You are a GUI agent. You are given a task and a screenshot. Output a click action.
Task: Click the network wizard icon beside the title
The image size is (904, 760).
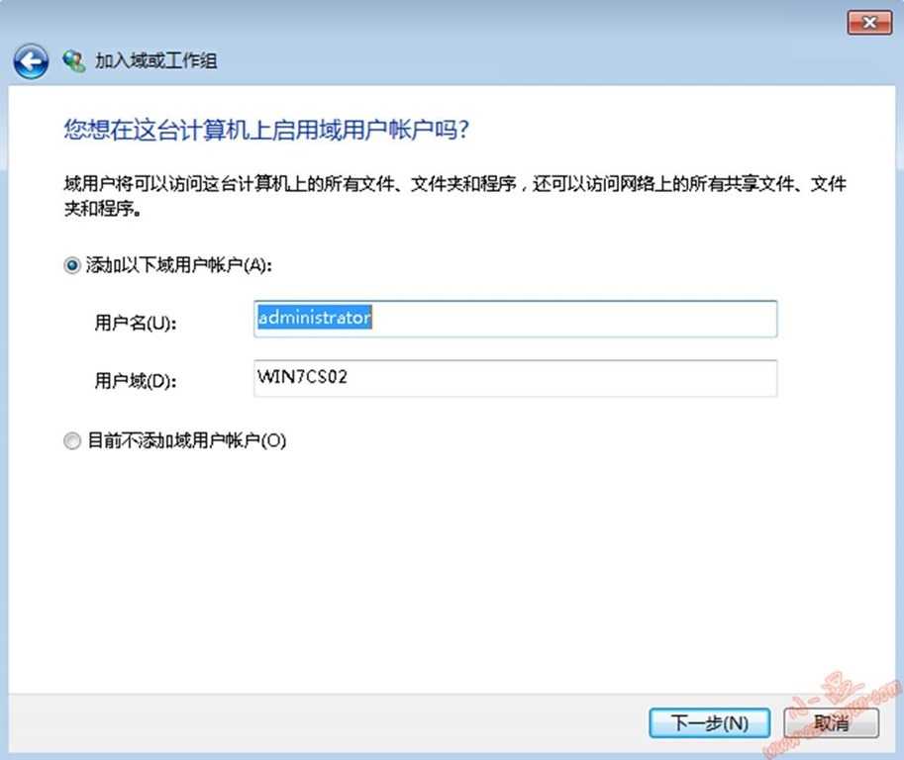[x=74, y=60]
